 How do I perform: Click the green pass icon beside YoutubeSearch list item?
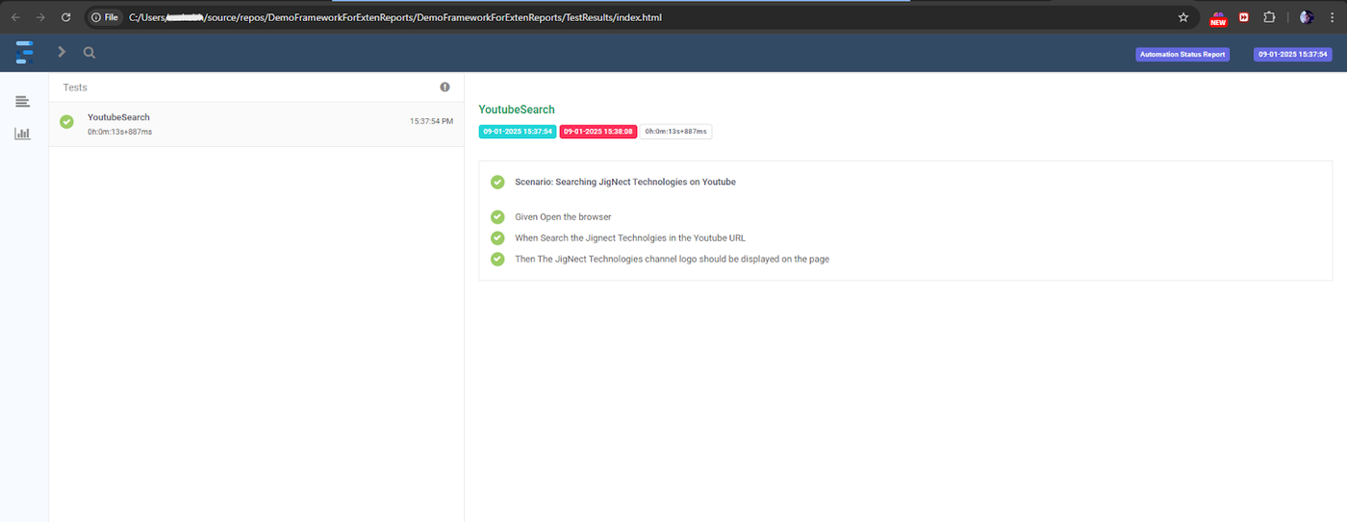[66, 122]
